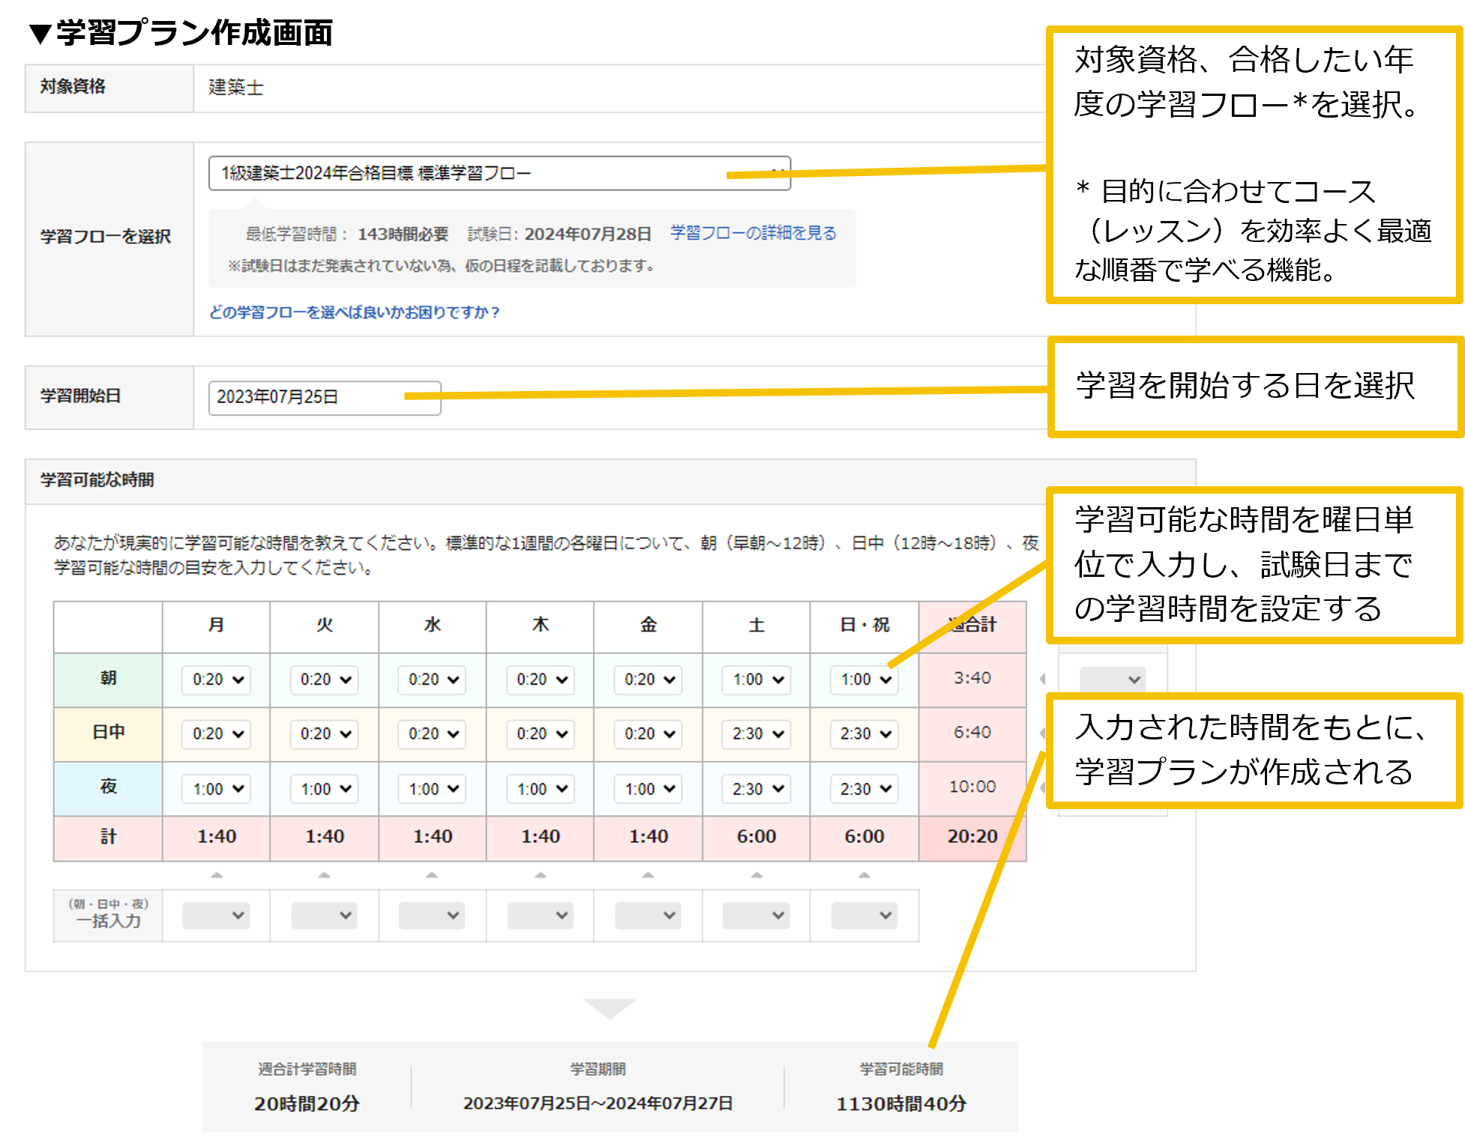Open the morning row bulk dropdown at right

tap(1113, 680)
